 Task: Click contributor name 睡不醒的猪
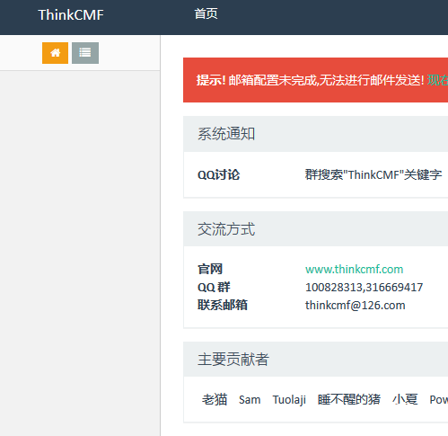tap(349, 399)
